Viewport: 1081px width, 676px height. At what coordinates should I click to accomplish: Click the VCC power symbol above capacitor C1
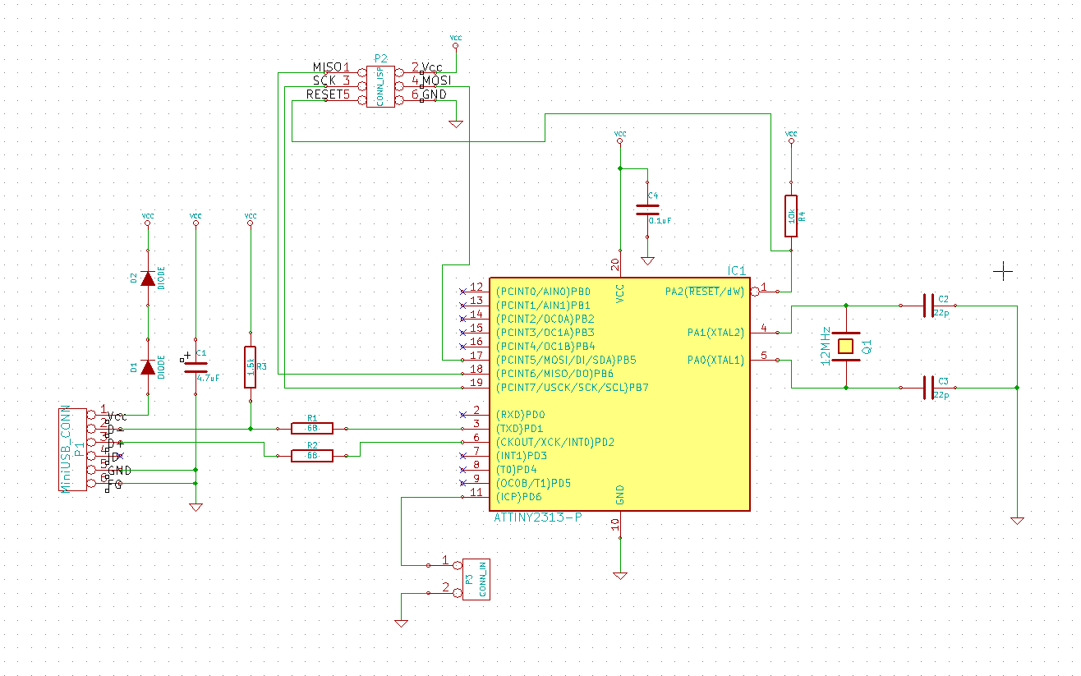[x=195, y=218]
